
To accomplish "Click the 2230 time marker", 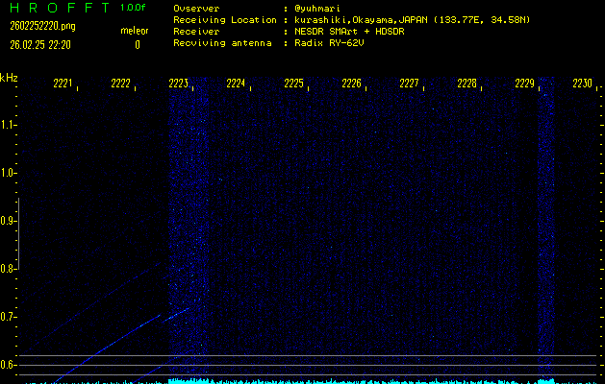I will [x=582, y=84].
